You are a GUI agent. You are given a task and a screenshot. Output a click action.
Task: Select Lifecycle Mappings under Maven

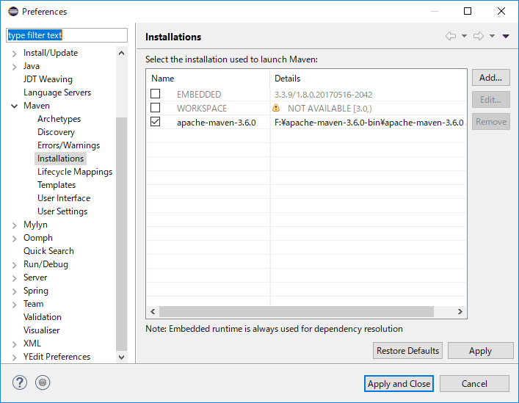[x=75, y=172]
